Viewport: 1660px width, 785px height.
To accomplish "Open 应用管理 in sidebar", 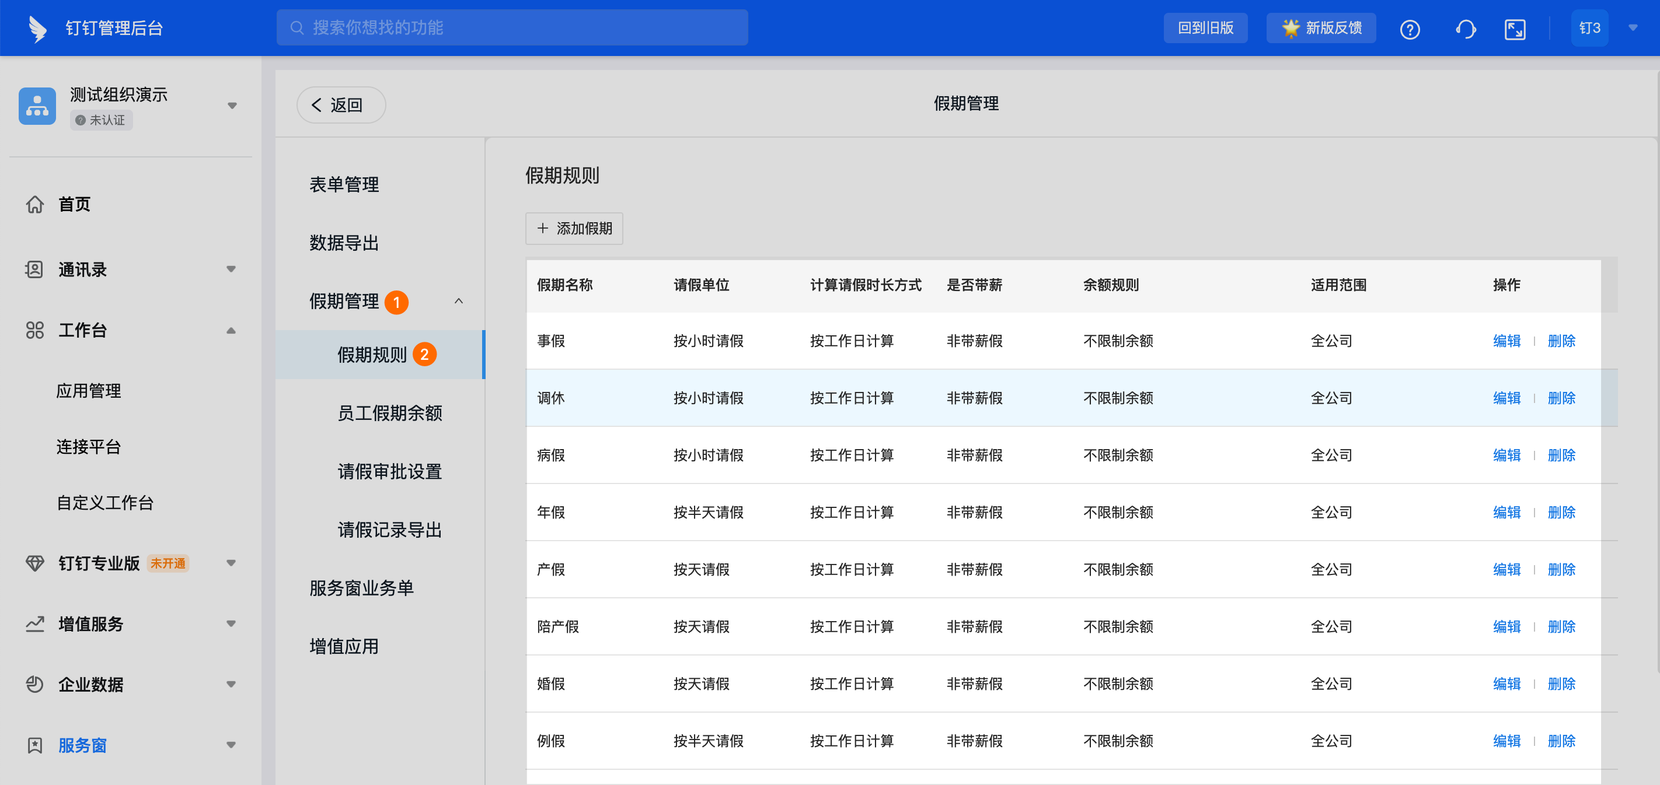I will tap(88, 391).
